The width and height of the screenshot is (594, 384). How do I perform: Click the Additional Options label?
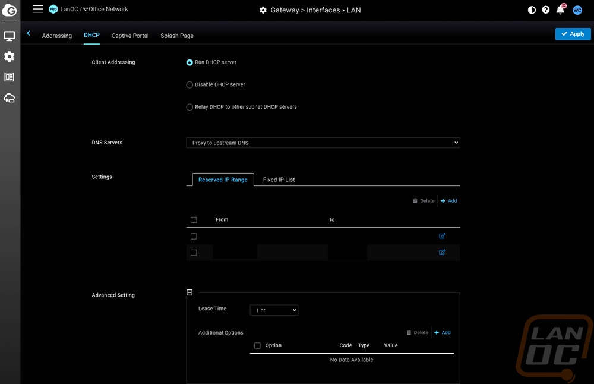click(221, 332)
